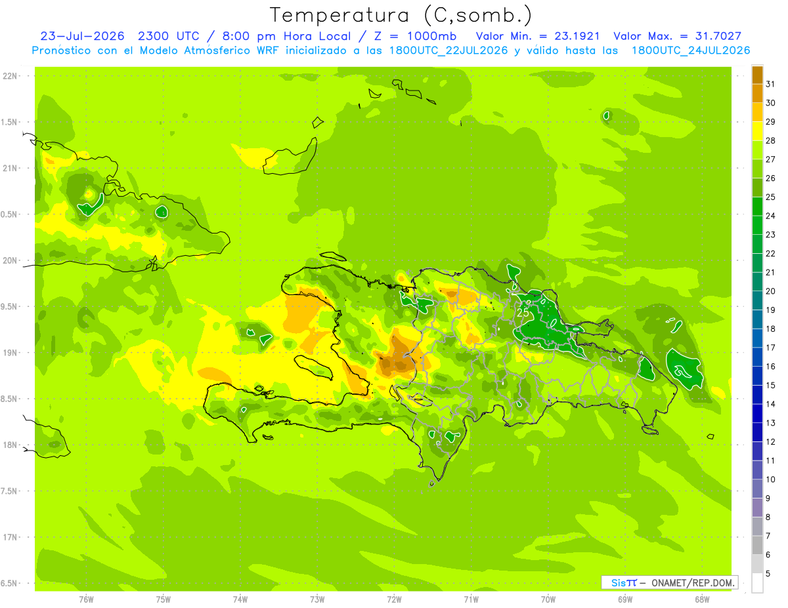Click legend swatch between 15 and 16
The image size is (788, 608).
pos(757,376)
